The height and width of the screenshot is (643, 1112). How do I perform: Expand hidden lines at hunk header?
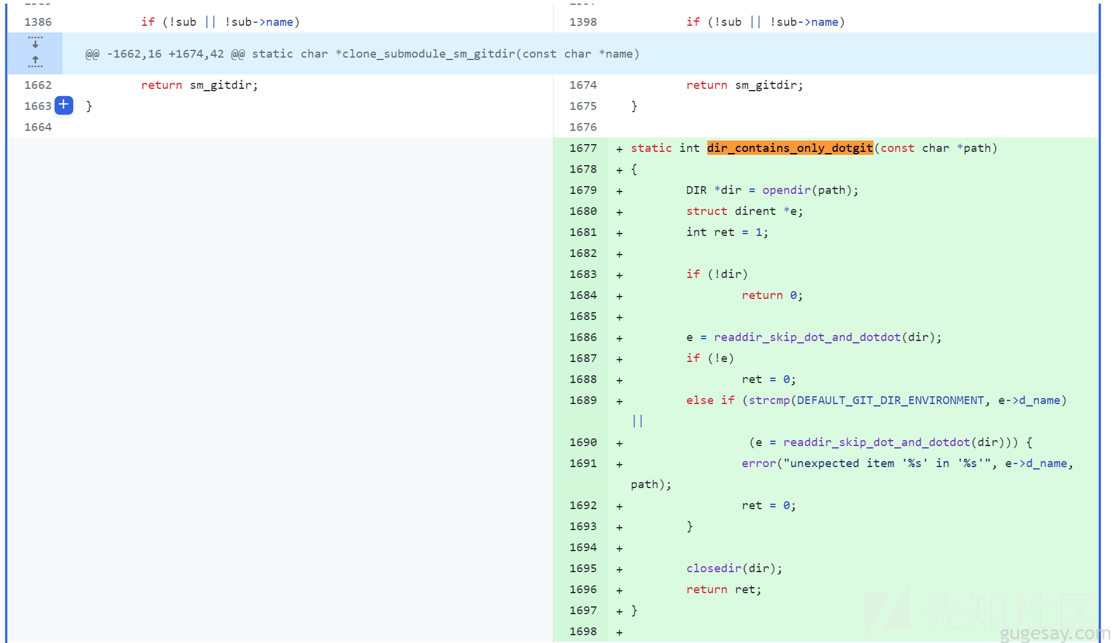(x=35, y=53)
